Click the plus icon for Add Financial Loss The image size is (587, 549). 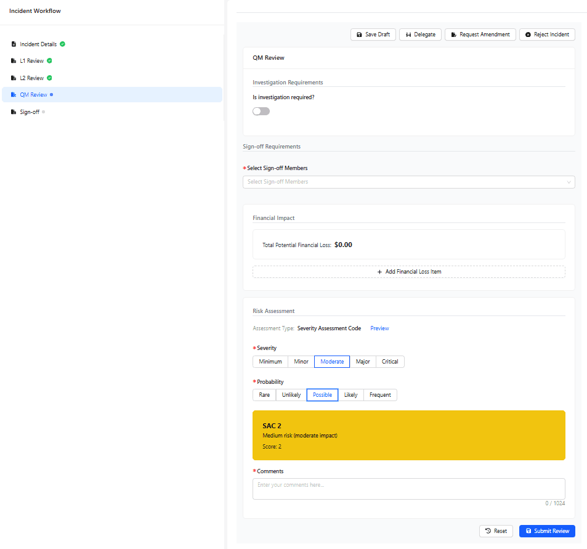[x=379, y=272]
